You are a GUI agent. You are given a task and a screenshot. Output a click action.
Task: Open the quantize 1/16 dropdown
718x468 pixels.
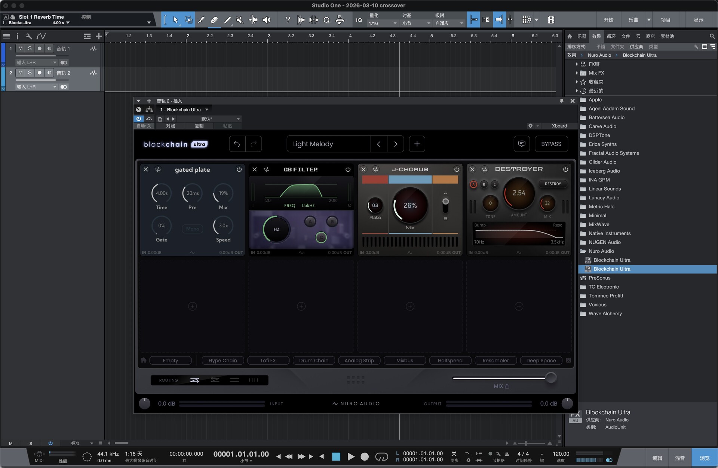(x=382, y=23)
